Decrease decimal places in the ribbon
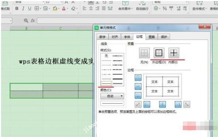 [185, 8]
